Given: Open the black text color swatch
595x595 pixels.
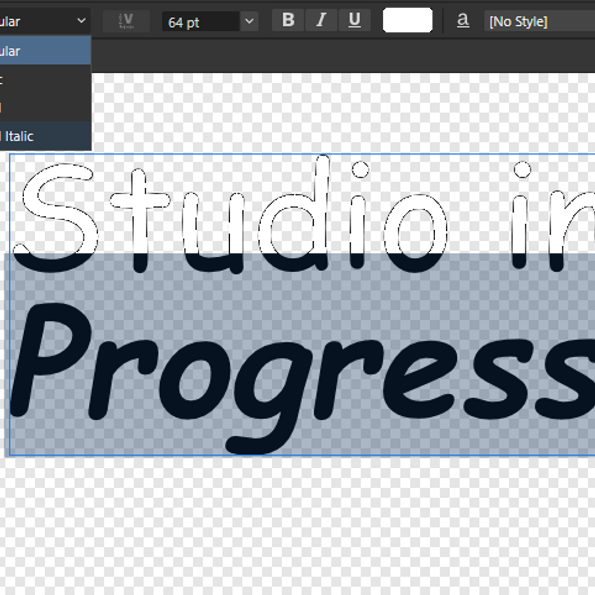Looking at the screenshot, I should point(408,21).
